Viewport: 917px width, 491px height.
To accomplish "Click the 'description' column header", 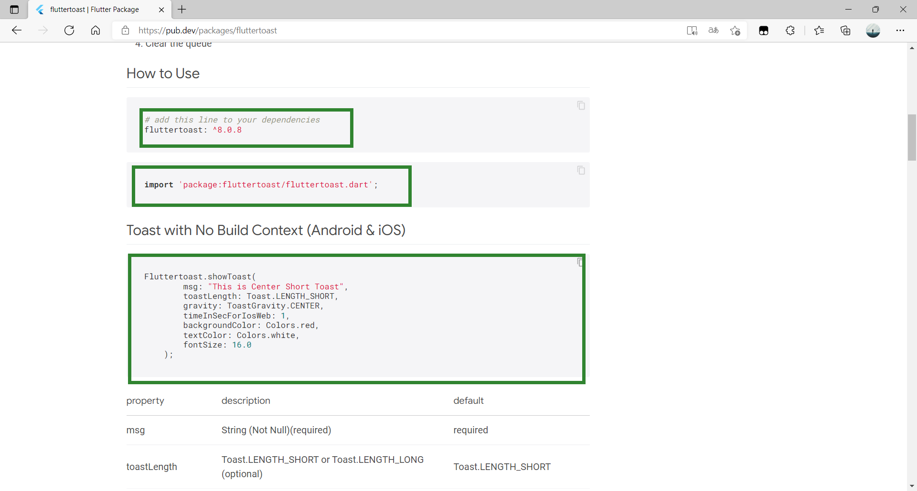I will coord(246,401).
